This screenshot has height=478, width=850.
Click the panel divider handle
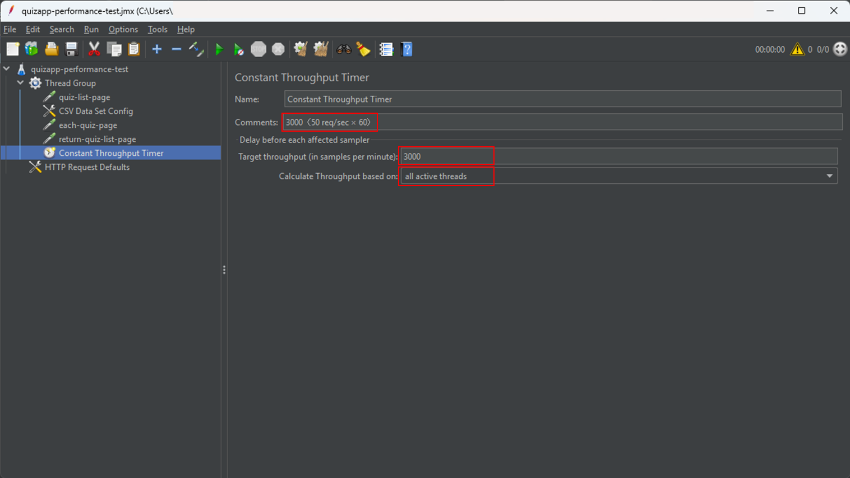point(224,270)
